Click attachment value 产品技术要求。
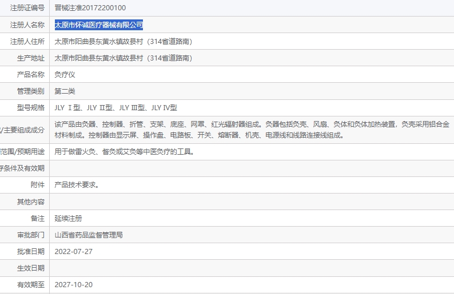 coord(77,185)
